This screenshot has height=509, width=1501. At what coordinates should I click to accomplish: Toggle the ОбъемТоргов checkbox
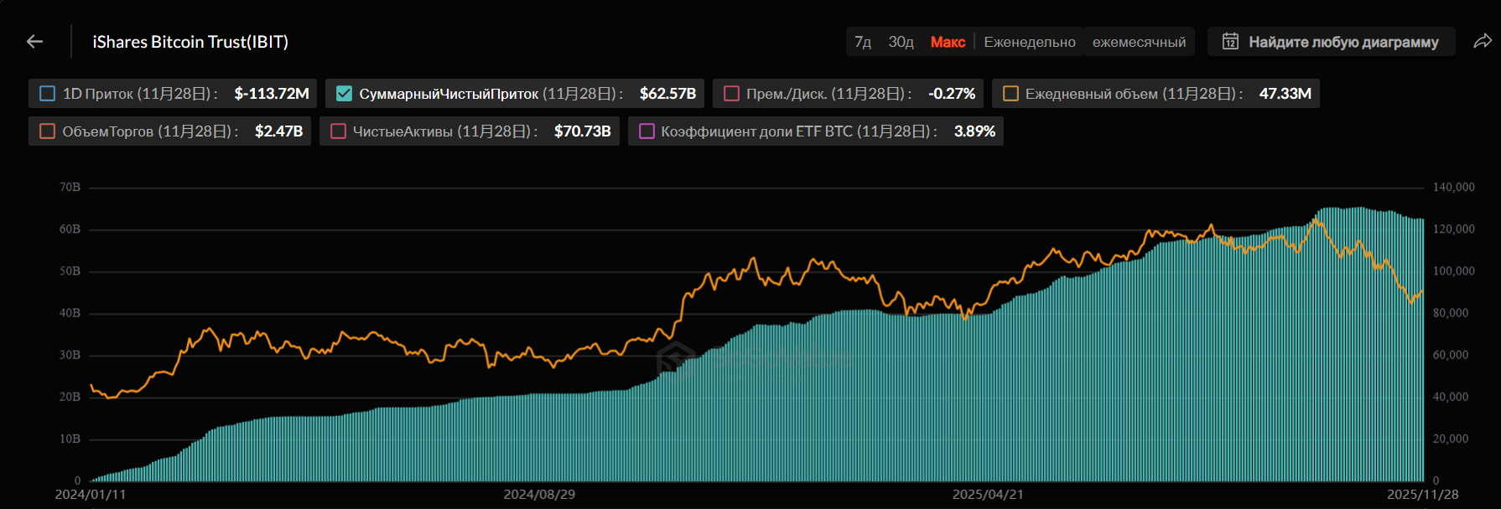click(48, 131)
